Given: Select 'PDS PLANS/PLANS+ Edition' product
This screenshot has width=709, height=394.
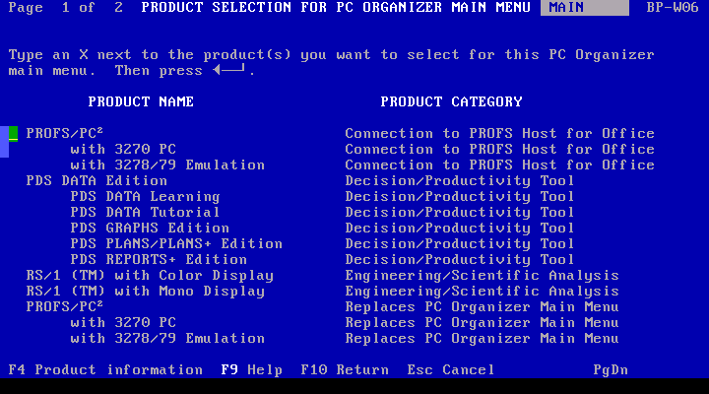Looking at the screenshot, I should pos(176,244).
